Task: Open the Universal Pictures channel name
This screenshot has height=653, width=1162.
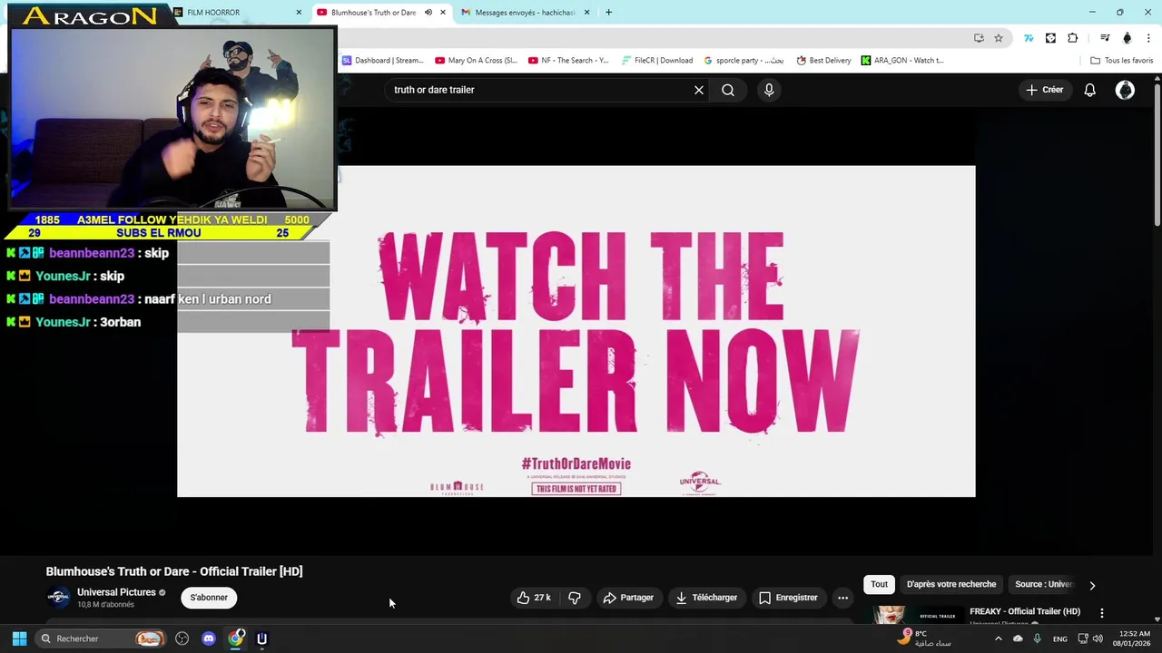Action: tap(116, 592)
